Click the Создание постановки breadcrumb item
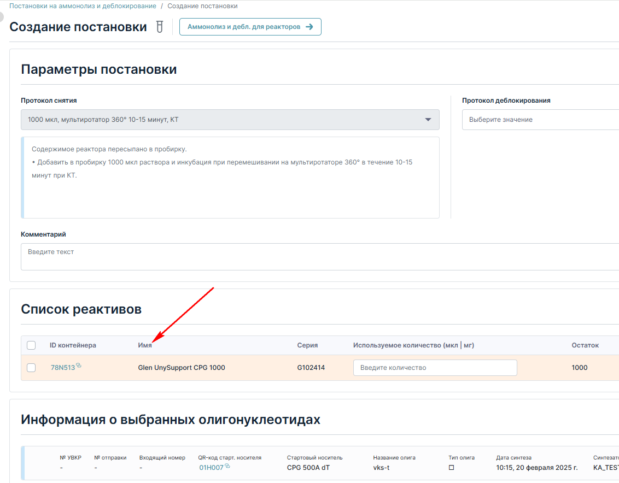The width and height of the screenshot is (619, 483). tap(202, 6)
